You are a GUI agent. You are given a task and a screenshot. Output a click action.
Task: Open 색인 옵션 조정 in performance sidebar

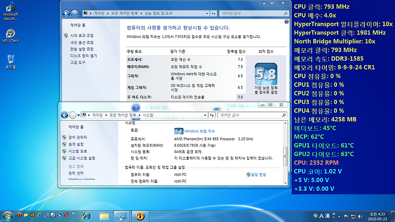tap(82, 43)
